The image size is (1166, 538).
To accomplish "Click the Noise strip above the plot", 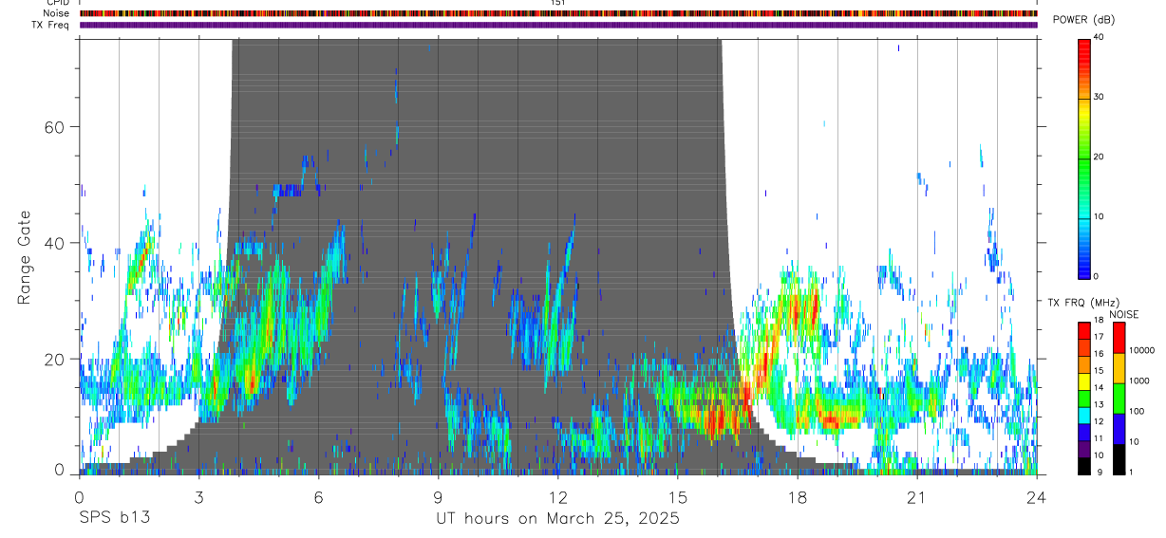I will click(558, 13).
